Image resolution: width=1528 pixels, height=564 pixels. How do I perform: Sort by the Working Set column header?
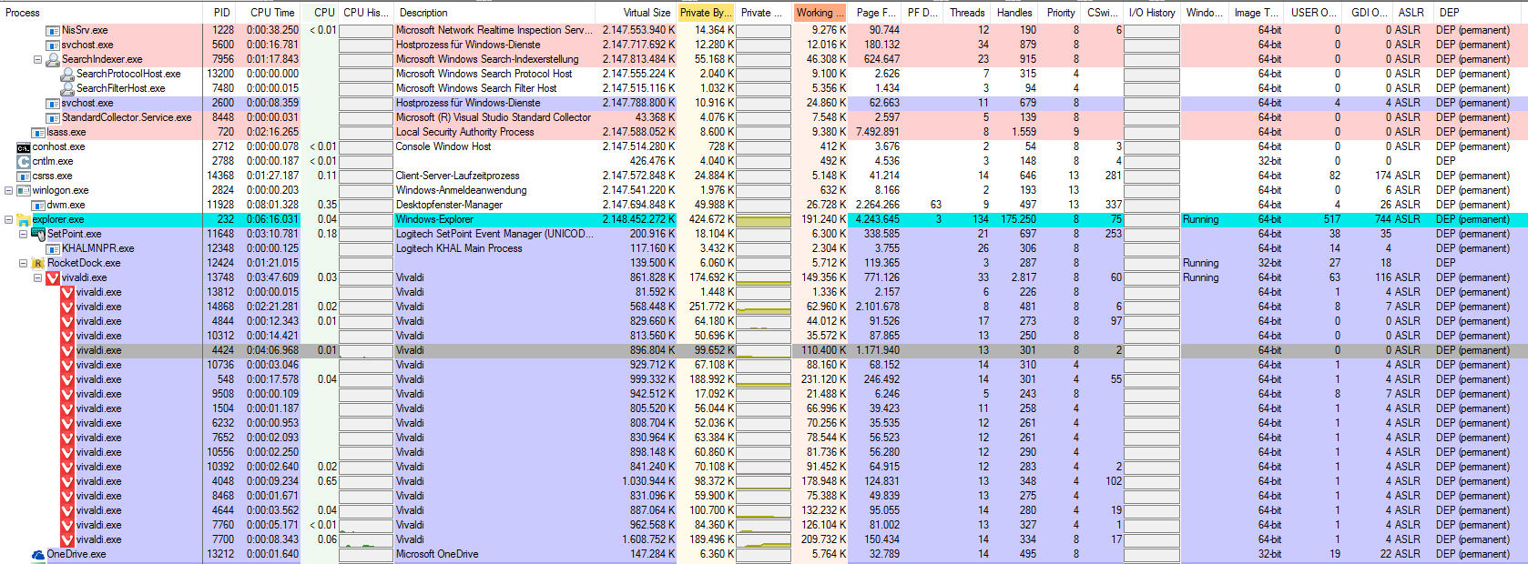click(x=820, y=13)
